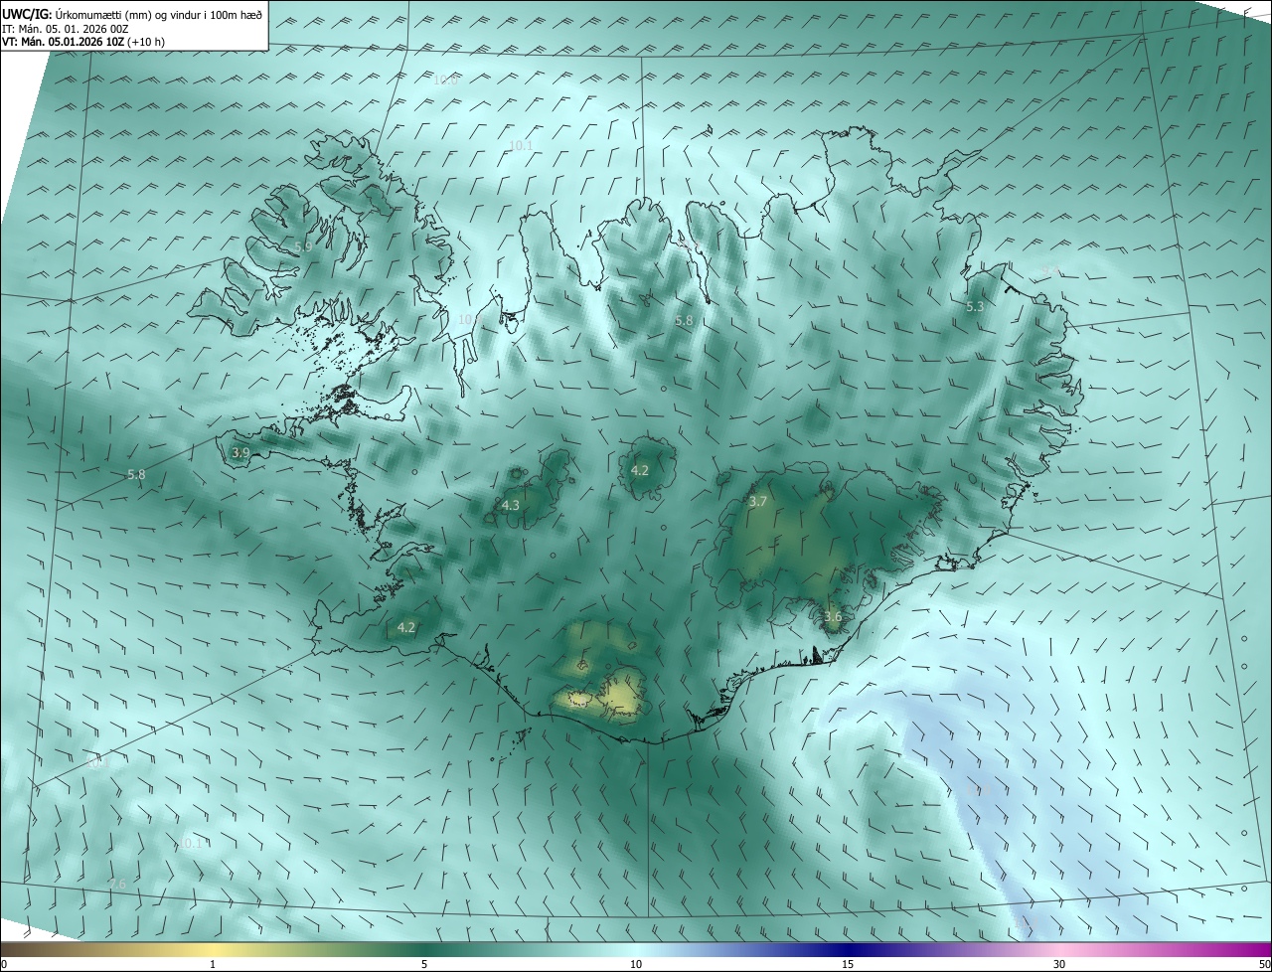Image resolution: width=1272 pixels, height=972 pixels.
Task: Select the 4.3 value label
Action: [x=510, y=506]
